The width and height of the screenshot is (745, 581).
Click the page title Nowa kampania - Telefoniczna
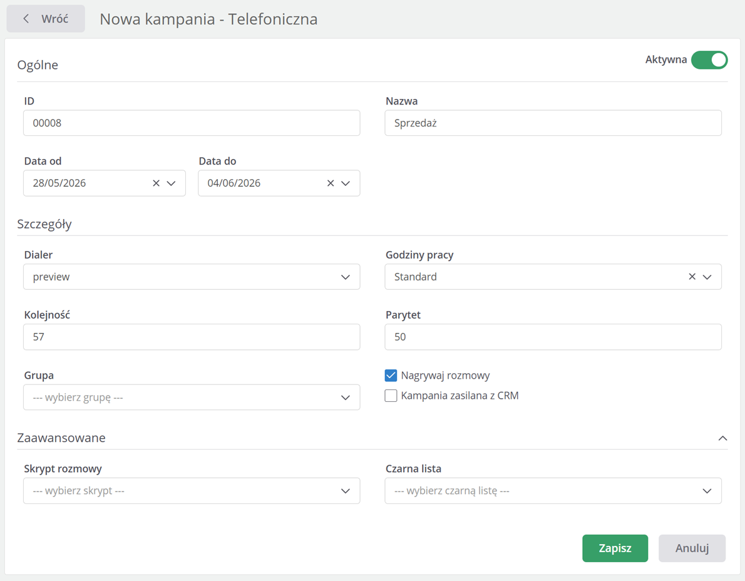[x=208, y=19]
